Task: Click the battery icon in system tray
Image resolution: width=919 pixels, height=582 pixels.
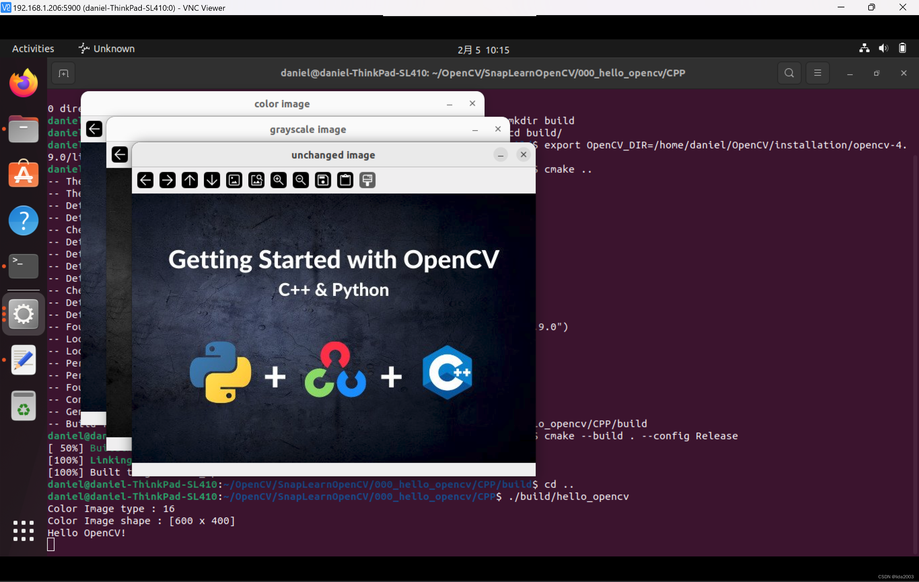Action: [903, 48]
